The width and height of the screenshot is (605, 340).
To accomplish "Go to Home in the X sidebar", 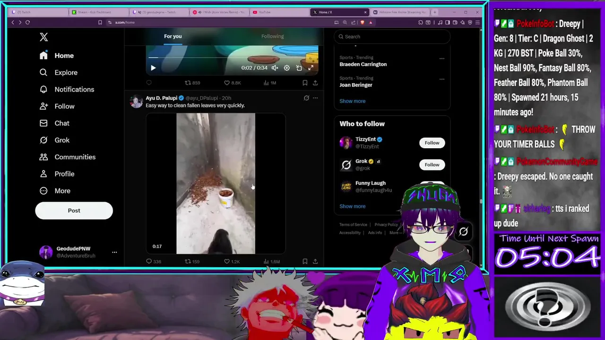I will pyautogui.click(x=57, y=56).
